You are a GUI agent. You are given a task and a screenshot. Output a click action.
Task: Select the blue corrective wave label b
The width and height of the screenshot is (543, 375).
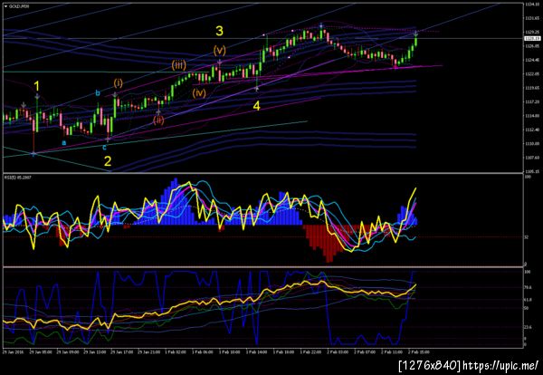[x=98, y=93]
